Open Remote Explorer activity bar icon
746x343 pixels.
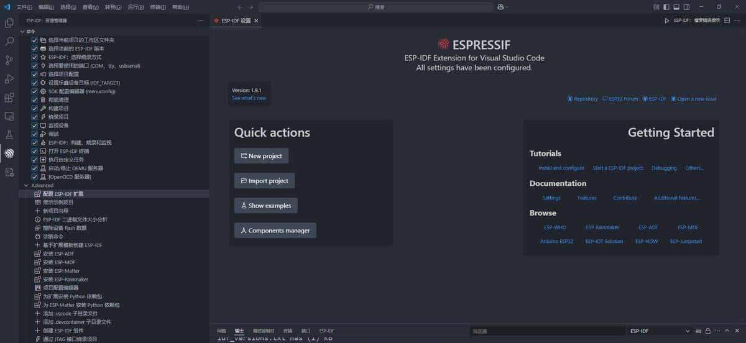(9, 116)
